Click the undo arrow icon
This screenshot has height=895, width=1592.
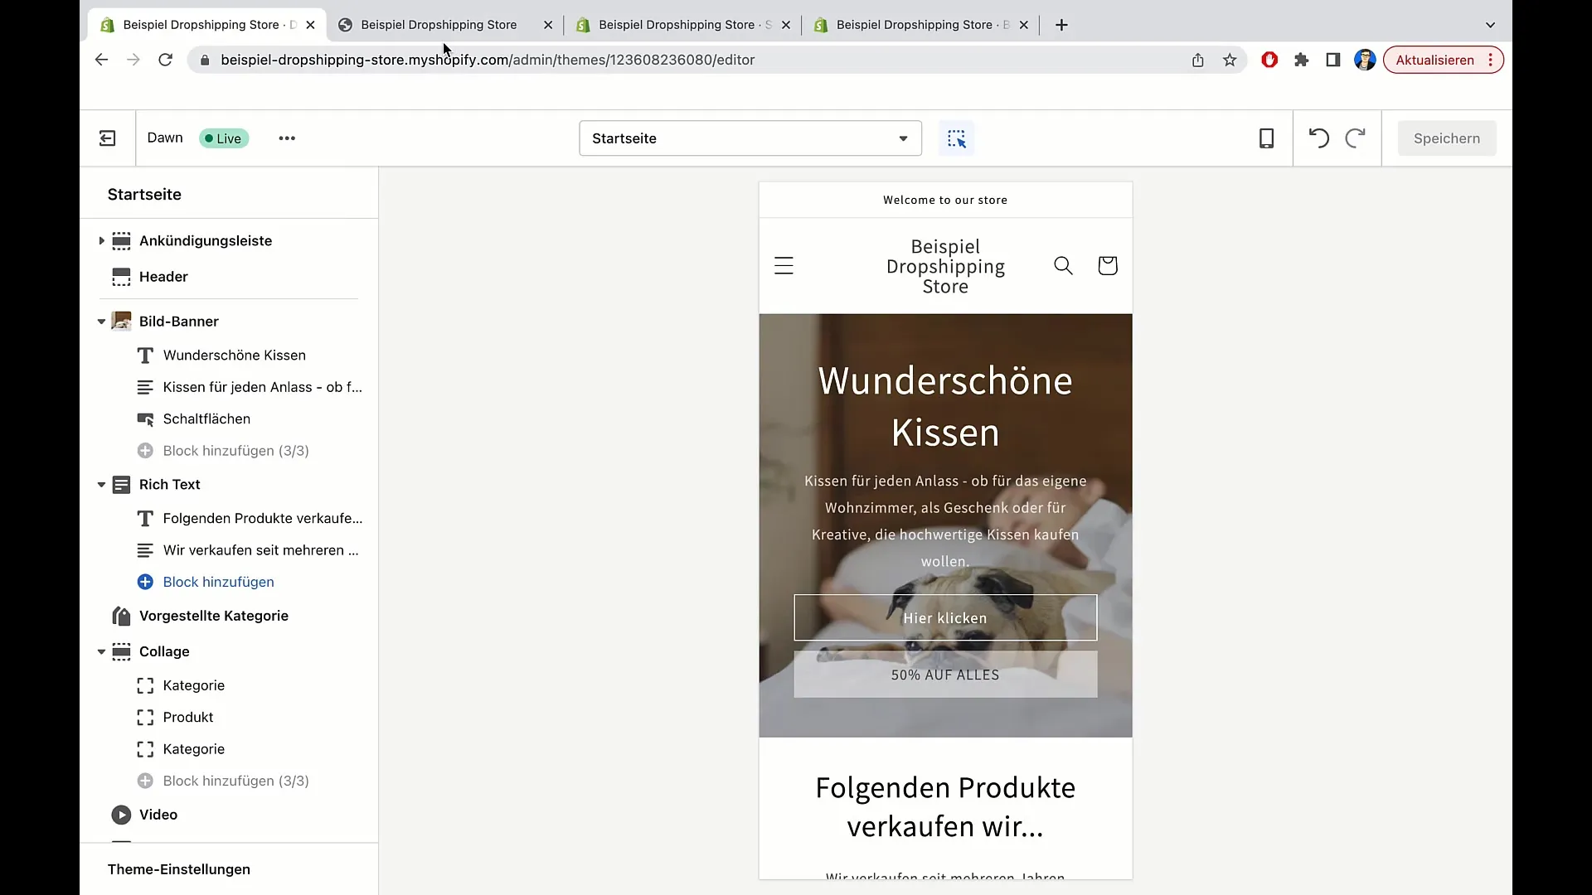click(1318, 137)
